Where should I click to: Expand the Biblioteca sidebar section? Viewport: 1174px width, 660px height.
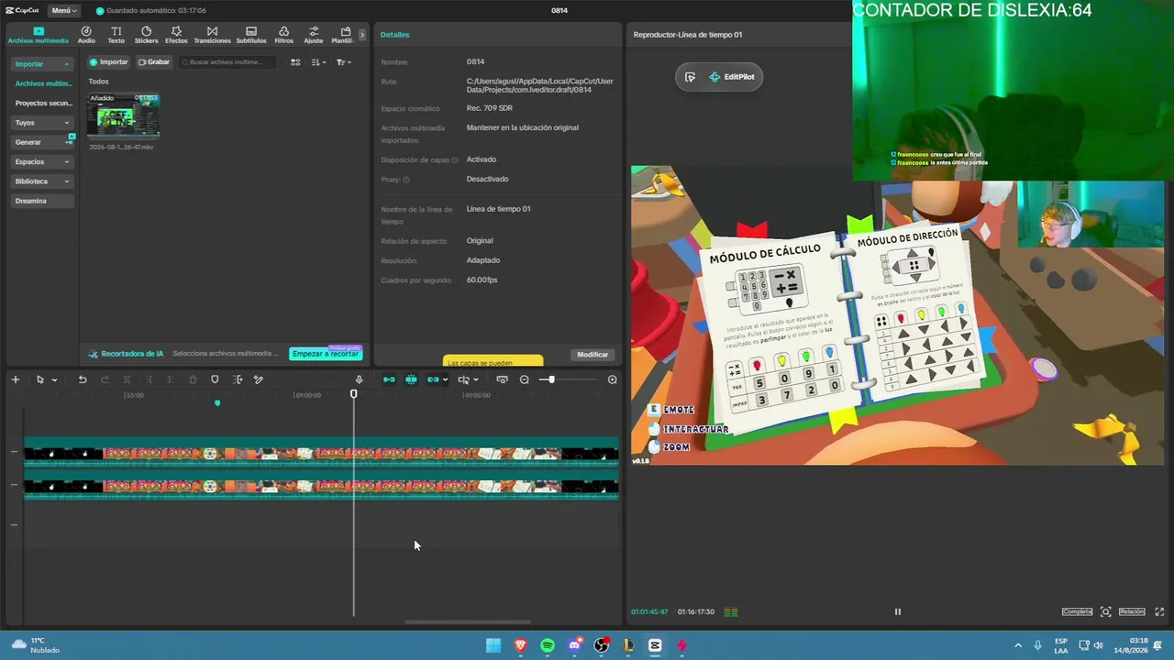coord(42,181)
